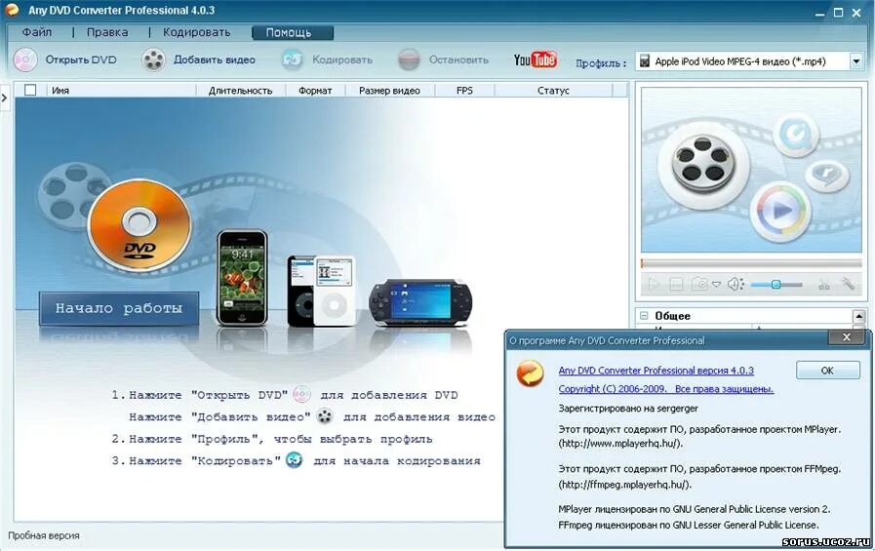Click the http://www.mplayerhq.hu/ text
Image resolution: width=875 pixels, height=551 pixels.
point(620,444)
